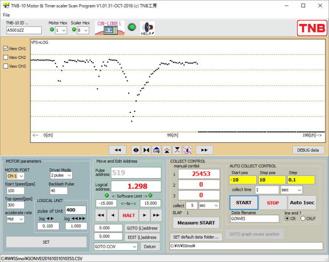
Task: Click the Backlash Pulse field
Action: coord(59,191)
